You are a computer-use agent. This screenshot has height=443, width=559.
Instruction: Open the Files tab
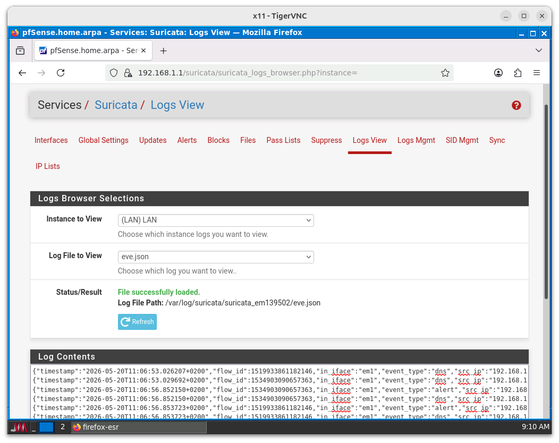248,140
